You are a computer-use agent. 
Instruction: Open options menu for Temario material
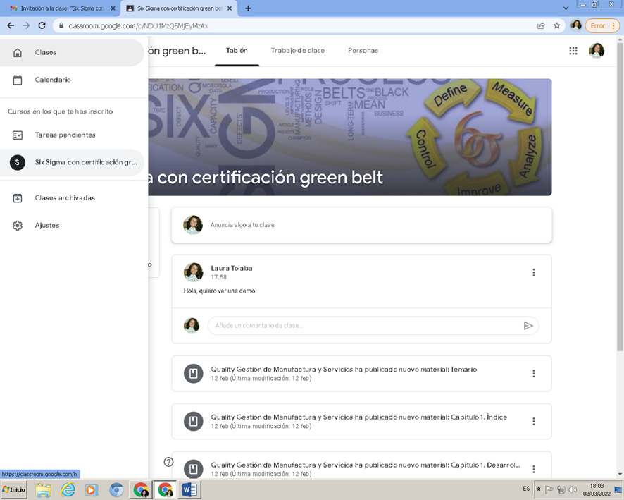pos(534,374)
